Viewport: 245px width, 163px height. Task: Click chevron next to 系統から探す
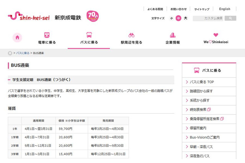pos(187,100)
